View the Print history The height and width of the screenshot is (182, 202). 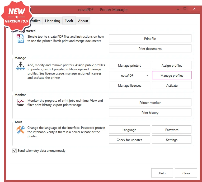point(150,112)
